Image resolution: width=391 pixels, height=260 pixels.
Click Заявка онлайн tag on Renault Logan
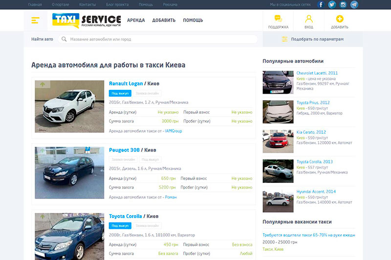click(147, 93)
